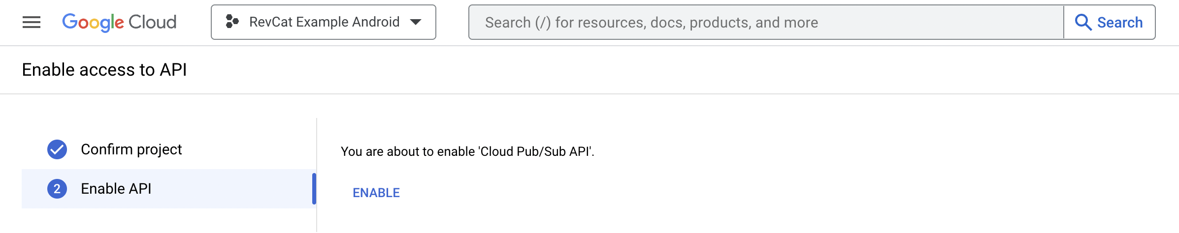Viewport: 1179px width, 233px height.
Task: Open the RevCat Example Android project picker
Action: pyautogui.click(x=324, y=22)
